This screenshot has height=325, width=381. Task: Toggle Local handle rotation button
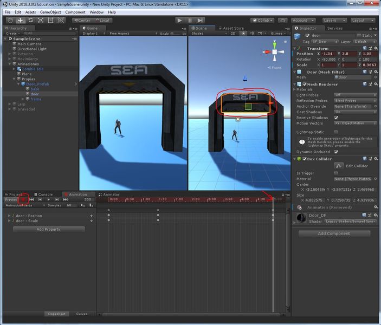point(102,21)
